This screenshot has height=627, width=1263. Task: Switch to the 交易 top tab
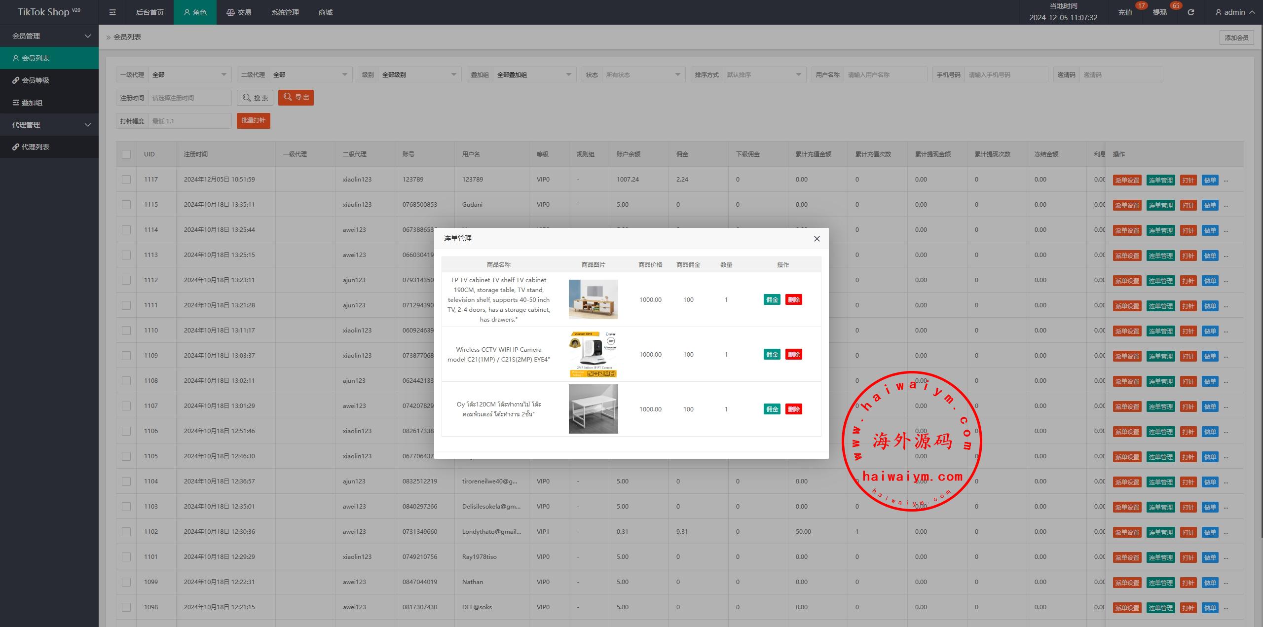(x=239, y=12)
